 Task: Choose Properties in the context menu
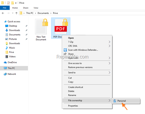point(73,106)
